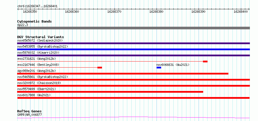This screenshot has width=258, height=121.
Task: Select the red nsv3200972 variant bar
Action: click(x=133, y=86)
